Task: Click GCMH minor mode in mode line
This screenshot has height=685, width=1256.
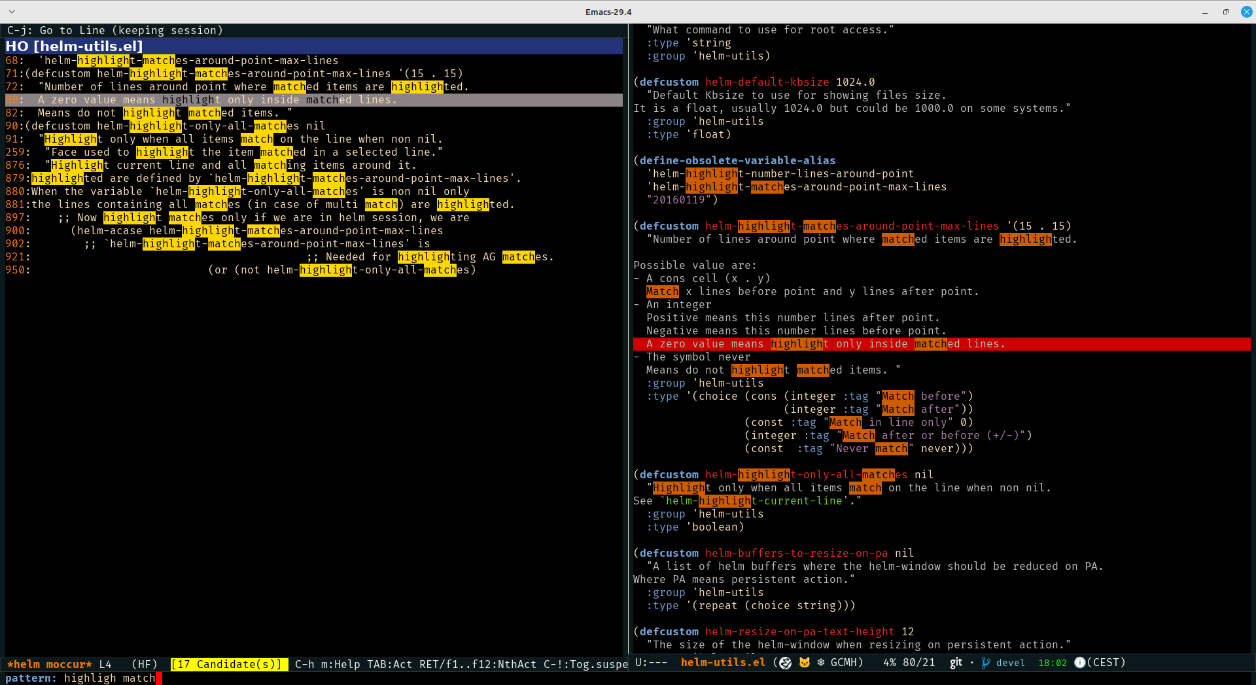Action: click(x=844, y=663)
